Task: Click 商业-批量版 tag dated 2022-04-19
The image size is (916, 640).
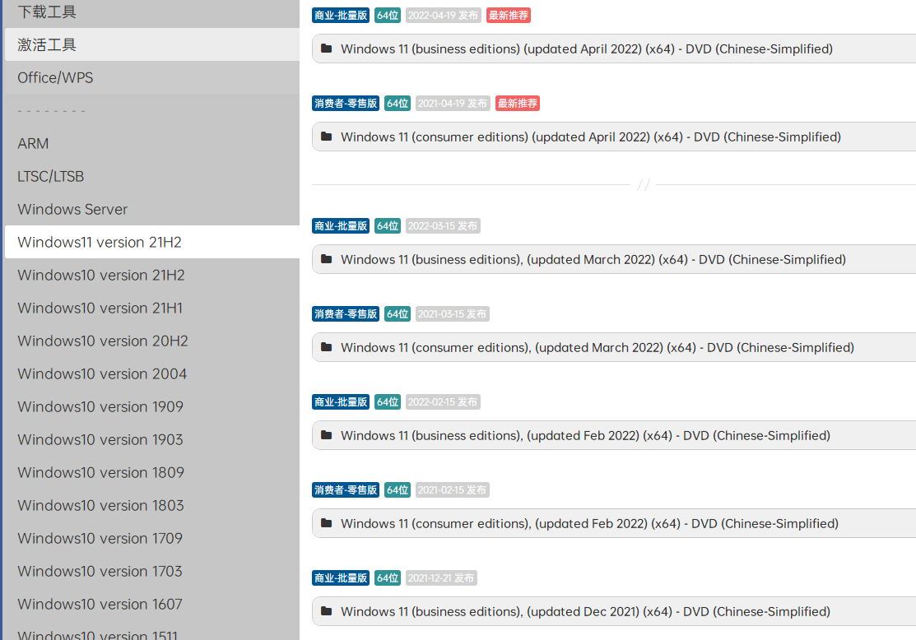Action: pyautogui.click(x=341, y=15)
